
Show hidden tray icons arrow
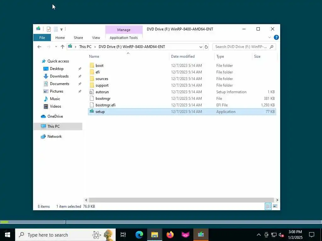259,235
